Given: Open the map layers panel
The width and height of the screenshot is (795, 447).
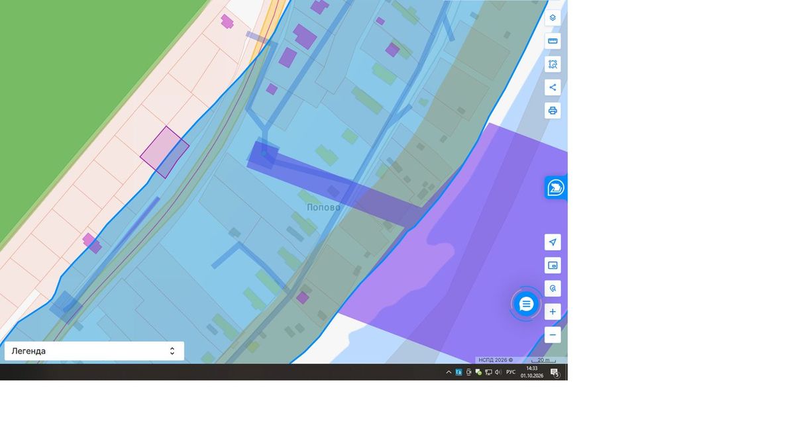Looking at the screenshot, I should point(553,18).
